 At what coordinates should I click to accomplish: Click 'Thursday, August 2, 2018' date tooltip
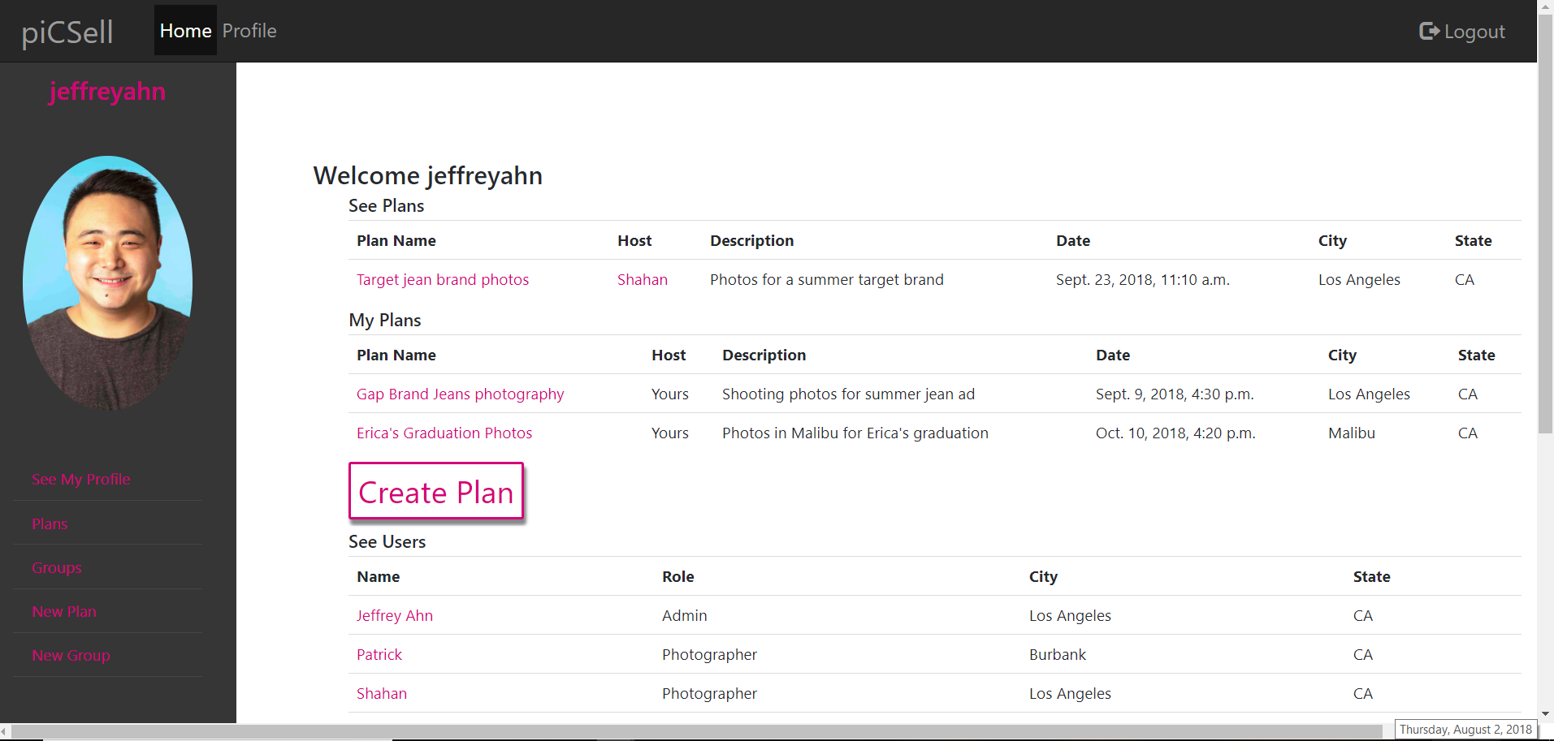point(1465,729)
